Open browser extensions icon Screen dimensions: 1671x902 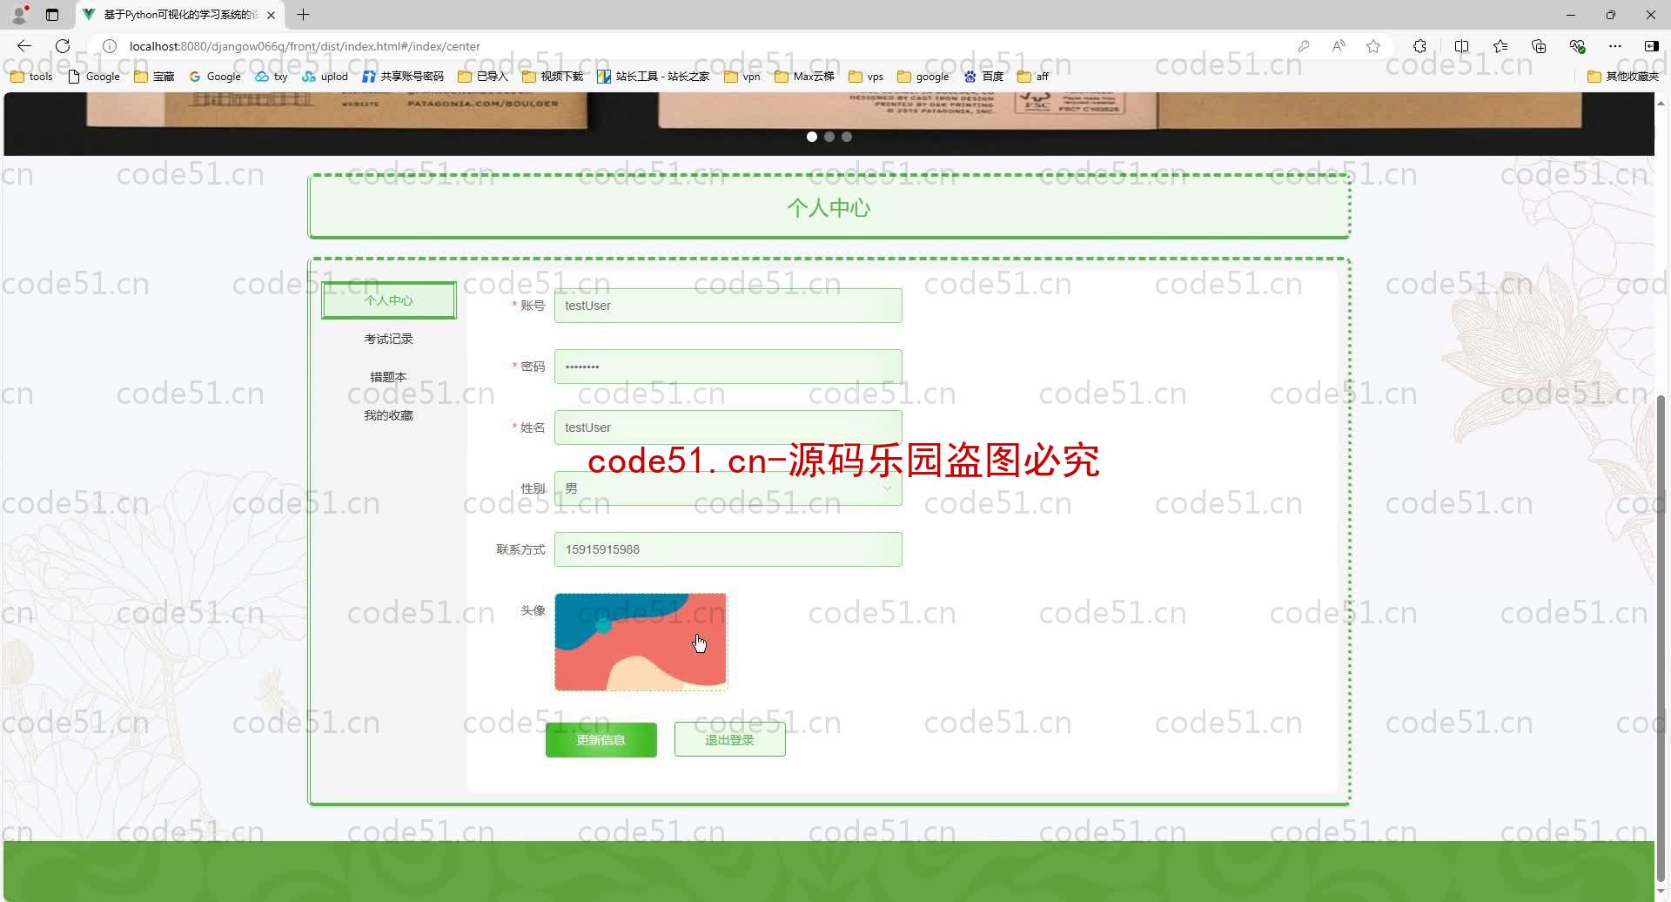1419,46
